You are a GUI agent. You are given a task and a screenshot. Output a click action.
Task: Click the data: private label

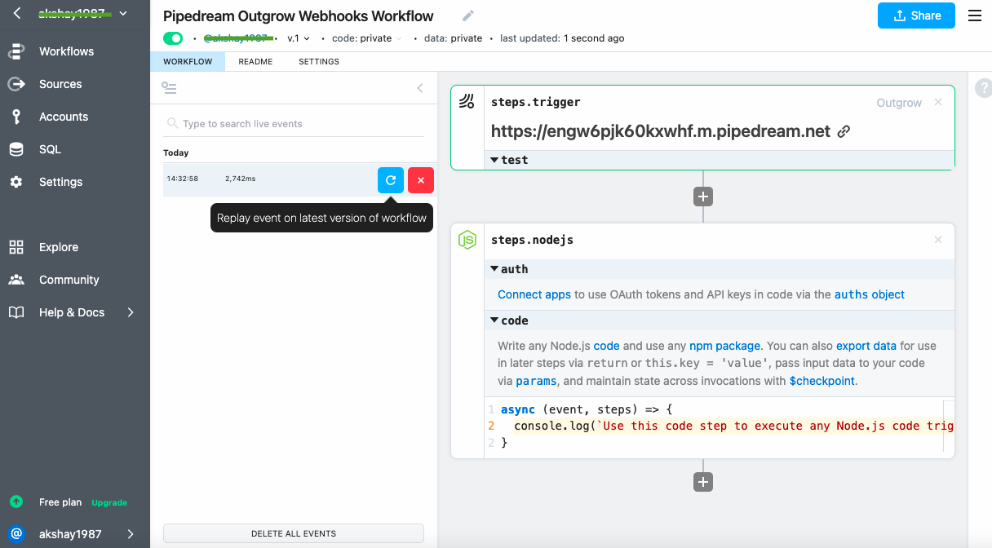454,38
